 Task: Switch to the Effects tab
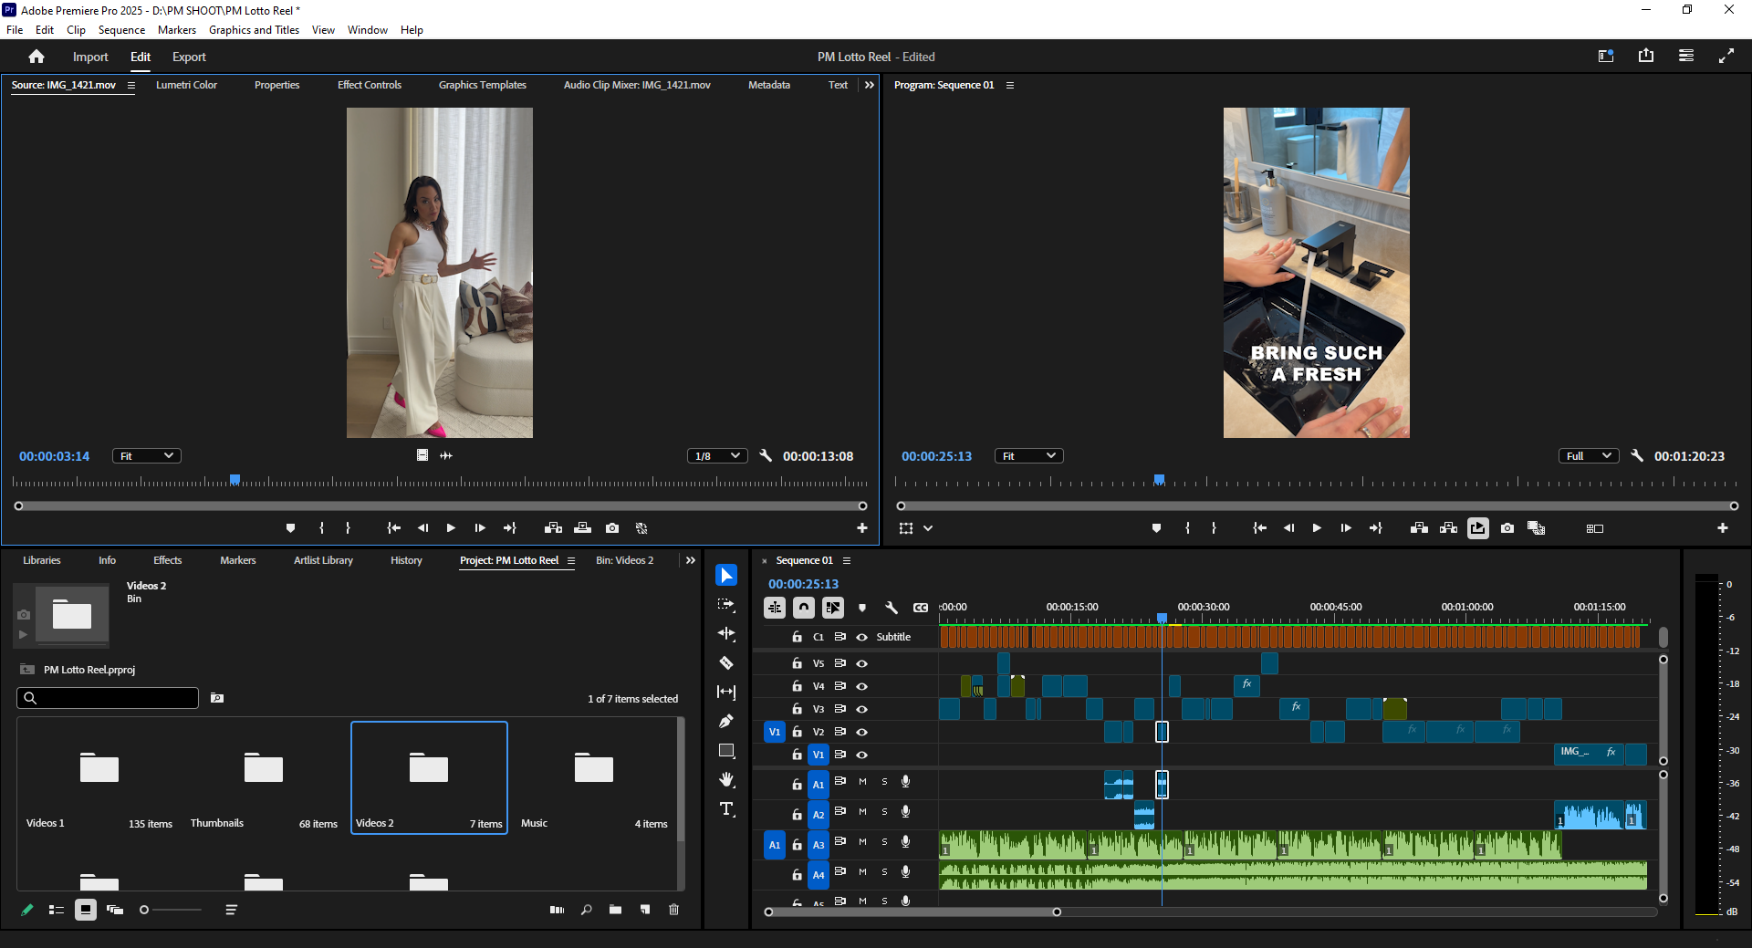168,560
